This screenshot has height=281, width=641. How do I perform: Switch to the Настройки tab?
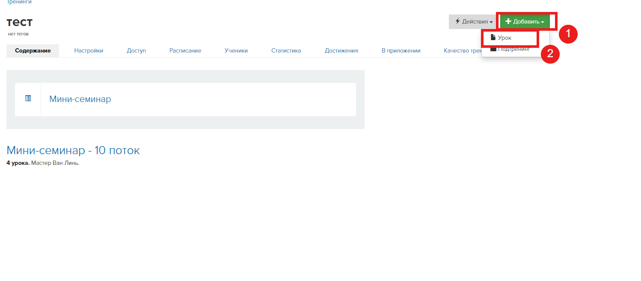pyautogui.click(x=88, y=50)
